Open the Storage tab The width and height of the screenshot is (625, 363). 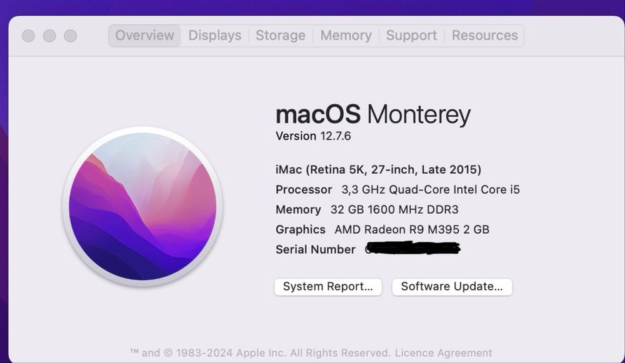click(x=281, y=36)
